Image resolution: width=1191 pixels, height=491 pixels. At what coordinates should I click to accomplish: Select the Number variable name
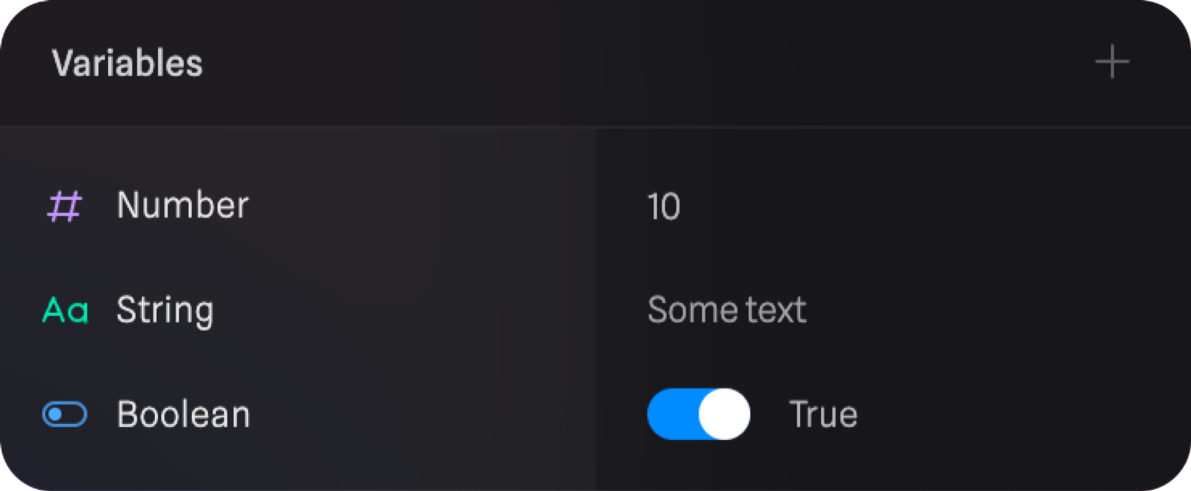pyautogui.click(x=182, y=206)
